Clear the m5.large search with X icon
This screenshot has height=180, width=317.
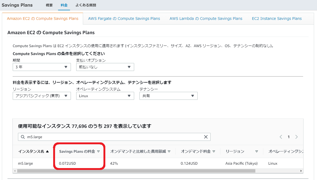click(x=206, y=137)
